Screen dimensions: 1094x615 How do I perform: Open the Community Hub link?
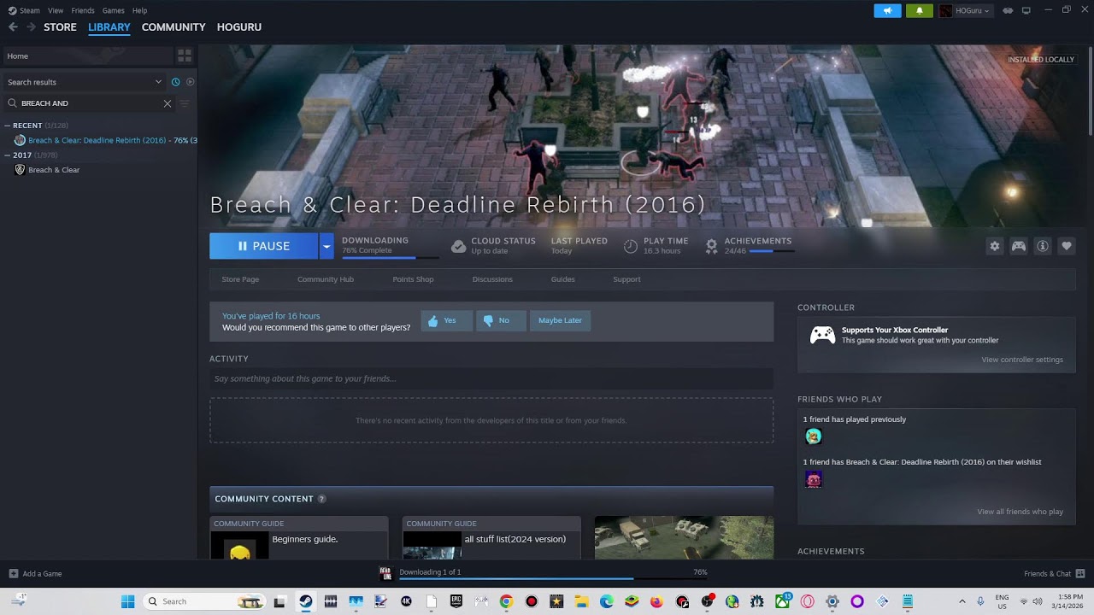point(326,279)
